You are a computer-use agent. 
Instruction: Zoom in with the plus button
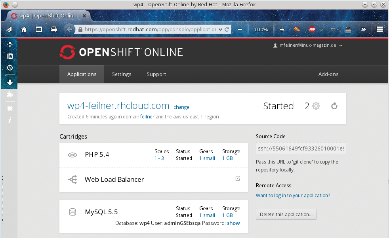tap(282, 29)
